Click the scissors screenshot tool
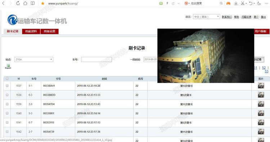The image size is (270, 142). point(243,3)
